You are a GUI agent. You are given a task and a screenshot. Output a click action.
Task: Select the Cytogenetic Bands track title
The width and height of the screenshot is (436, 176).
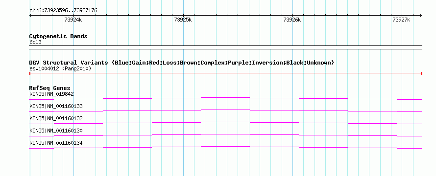point(58,36)
